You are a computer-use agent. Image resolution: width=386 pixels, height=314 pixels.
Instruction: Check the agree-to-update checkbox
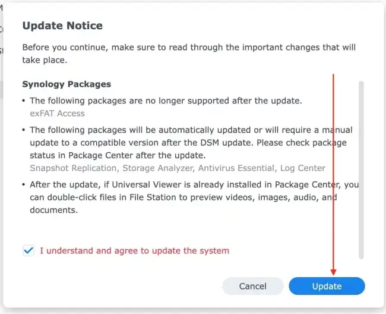[x=28, y=250]
